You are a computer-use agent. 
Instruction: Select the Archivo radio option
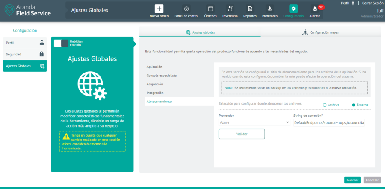click(x=325, y=105)
